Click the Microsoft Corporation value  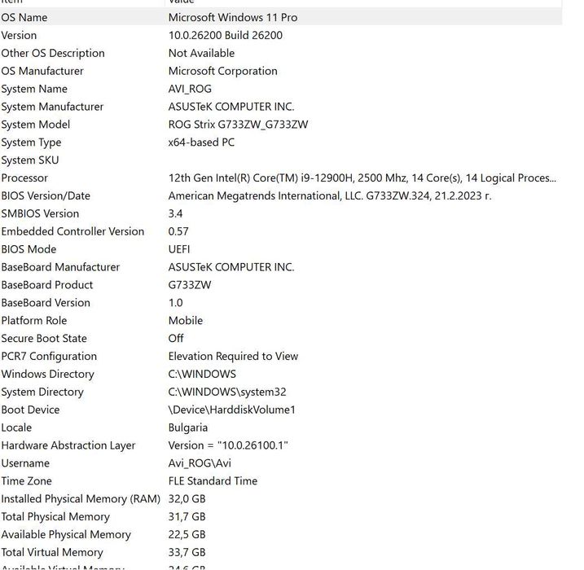[x=222, y=71]
